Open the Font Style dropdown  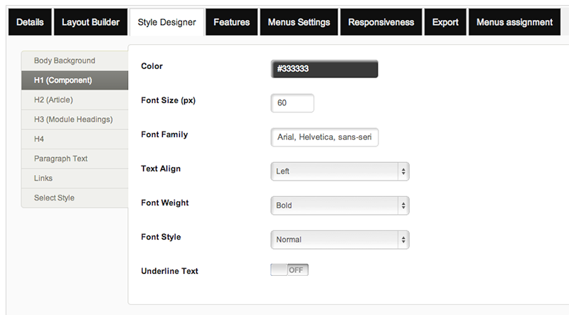click(x=340, y=240)
